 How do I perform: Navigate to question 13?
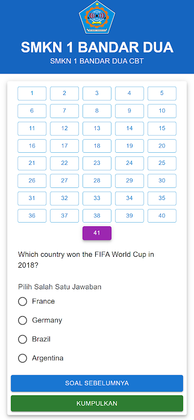[x=97, y=128]
